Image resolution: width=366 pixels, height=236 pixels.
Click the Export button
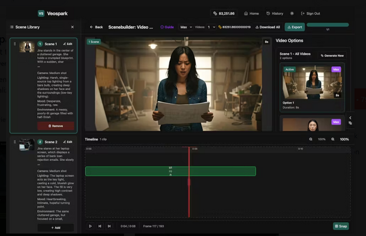[x=295, y=27]
